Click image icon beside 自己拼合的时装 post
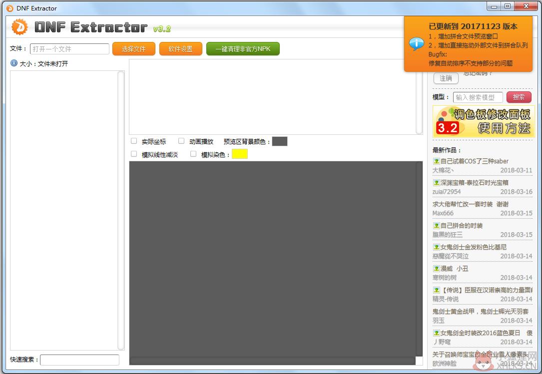 (x=436, y=225)
